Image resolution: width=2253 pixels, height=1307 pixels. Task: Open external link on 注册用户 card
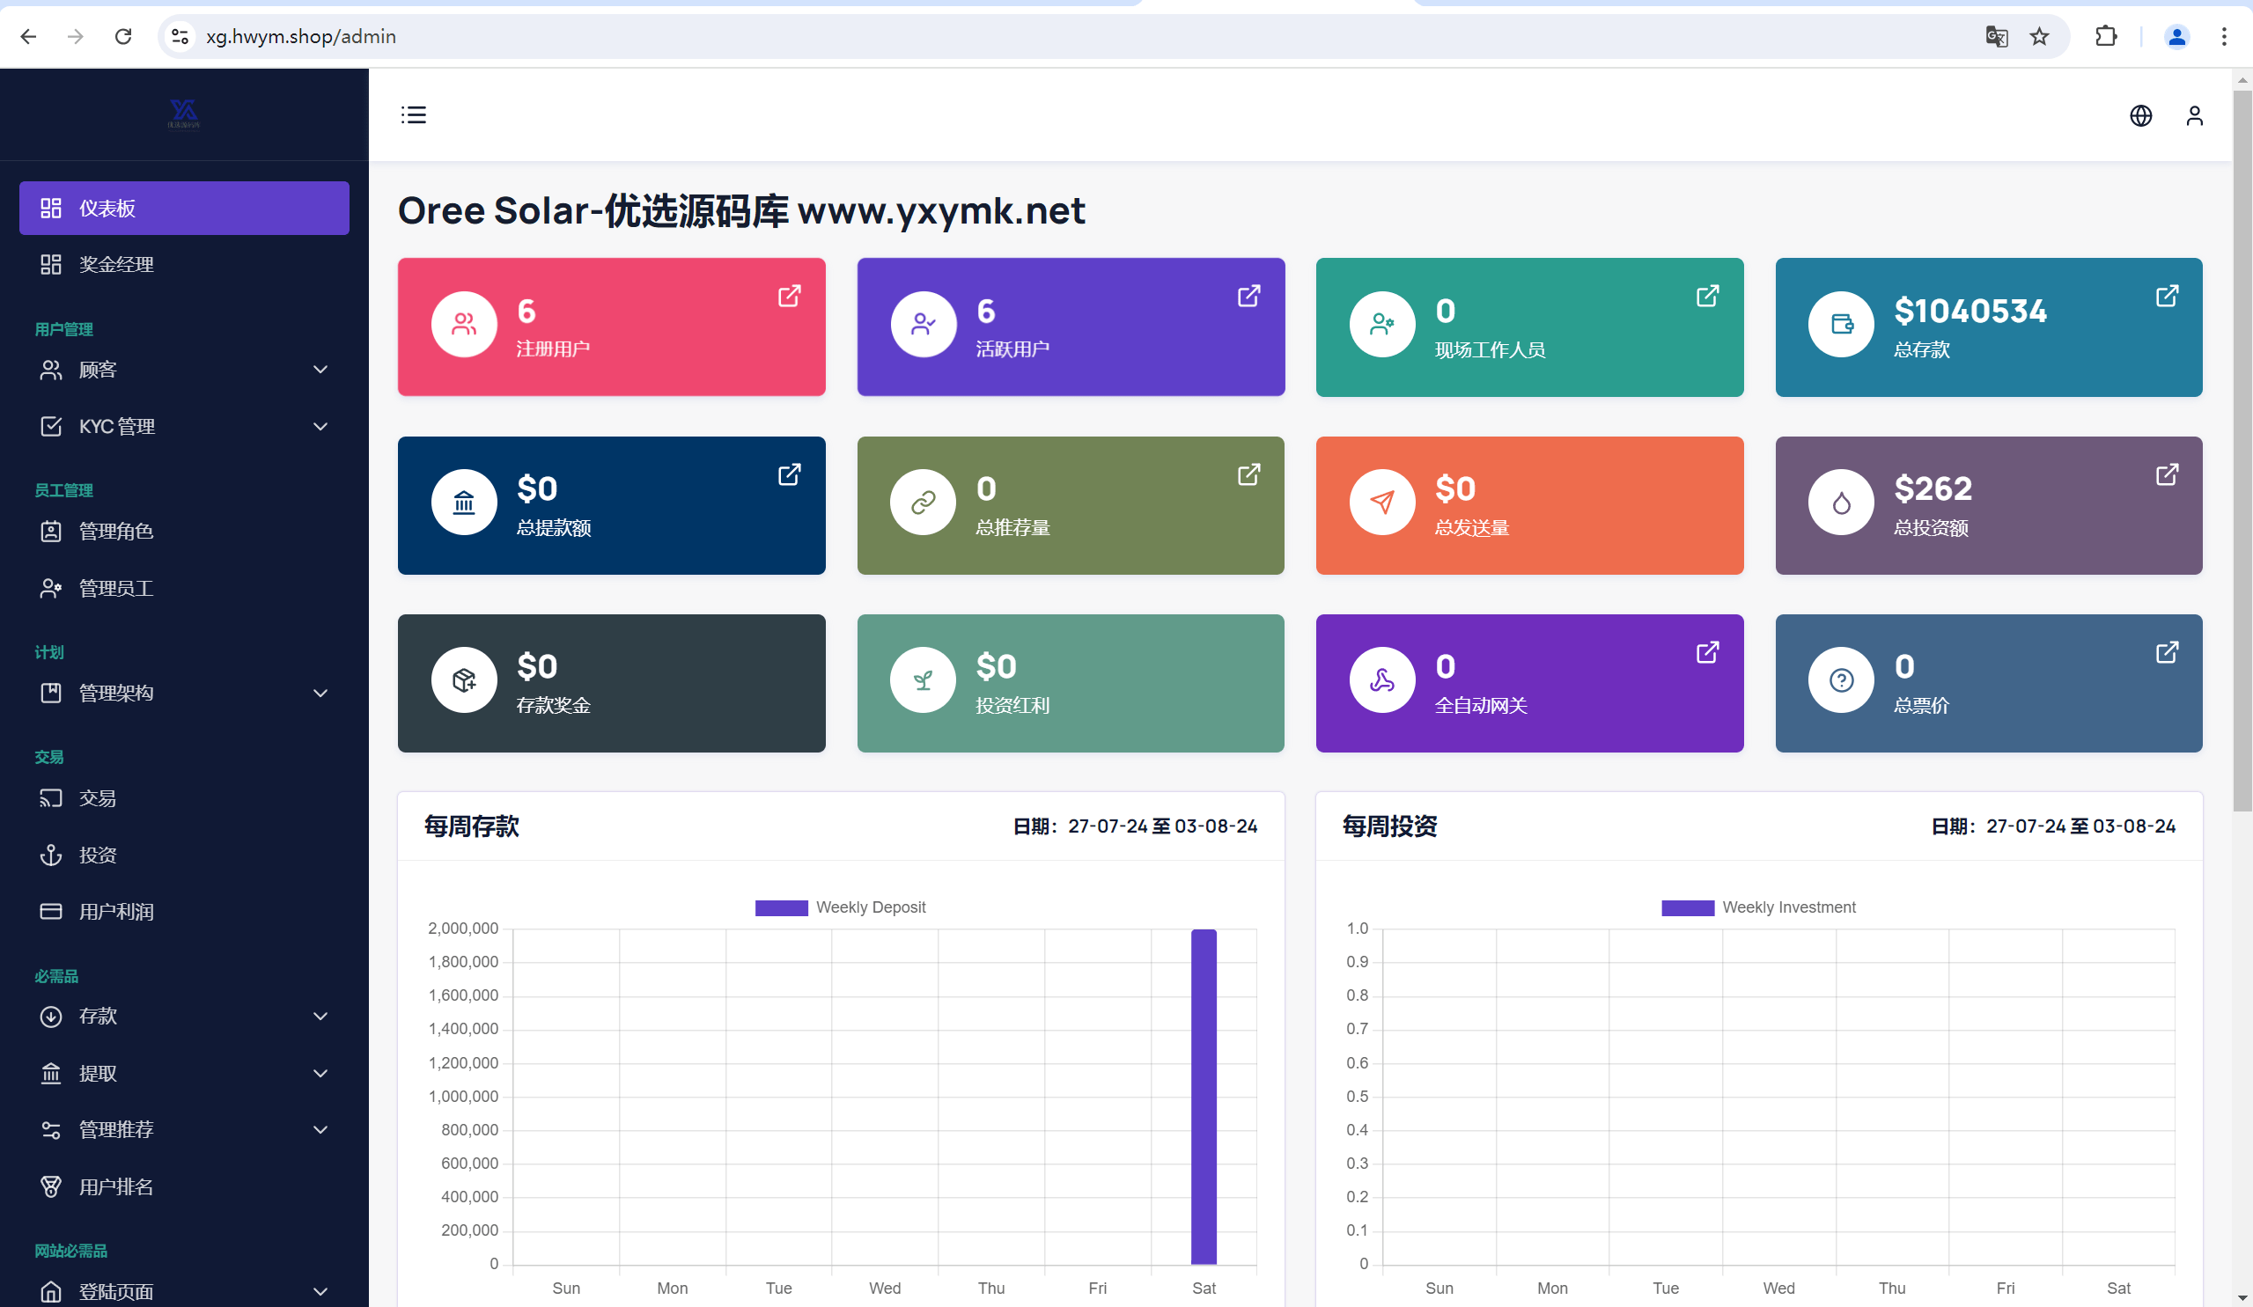pos(790,296)
